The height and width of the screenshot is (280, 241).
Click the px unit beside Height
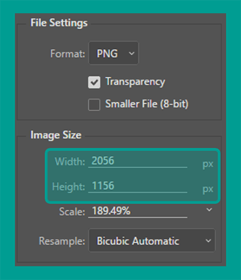coord(208,190)
